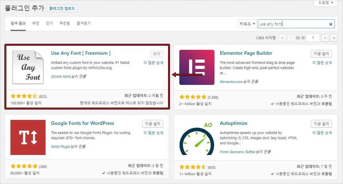Open the Autoptimize title link

pyautogui.click(x=233, y=123)
